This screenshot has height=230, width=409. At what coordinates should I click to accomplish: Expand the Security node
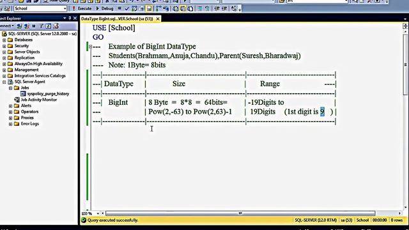(4, 46)
